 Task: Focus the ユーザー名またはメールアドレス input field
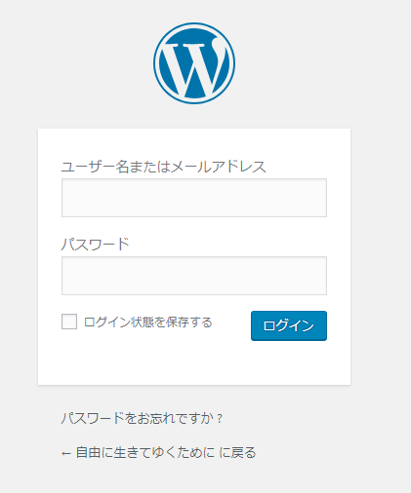pos(194,198)
